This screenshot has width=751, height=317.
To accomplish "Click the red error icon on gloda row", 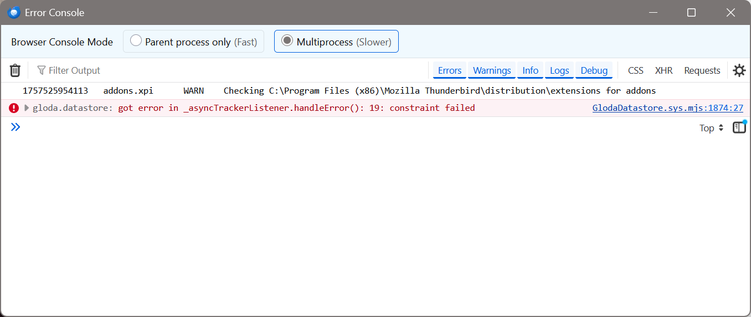I will point(14,108).
